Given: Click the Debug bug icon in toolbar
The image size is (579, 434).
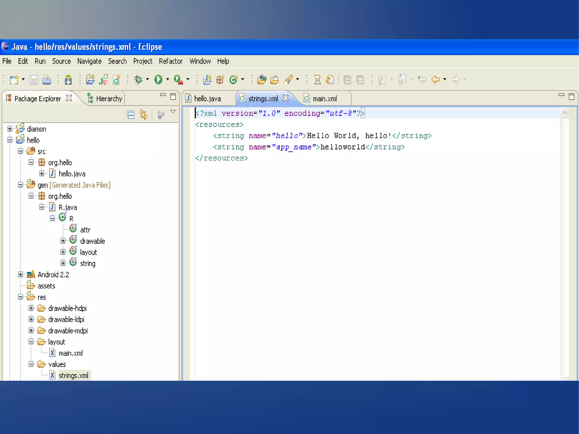Looking at the screenshot, I should point(139,80).
